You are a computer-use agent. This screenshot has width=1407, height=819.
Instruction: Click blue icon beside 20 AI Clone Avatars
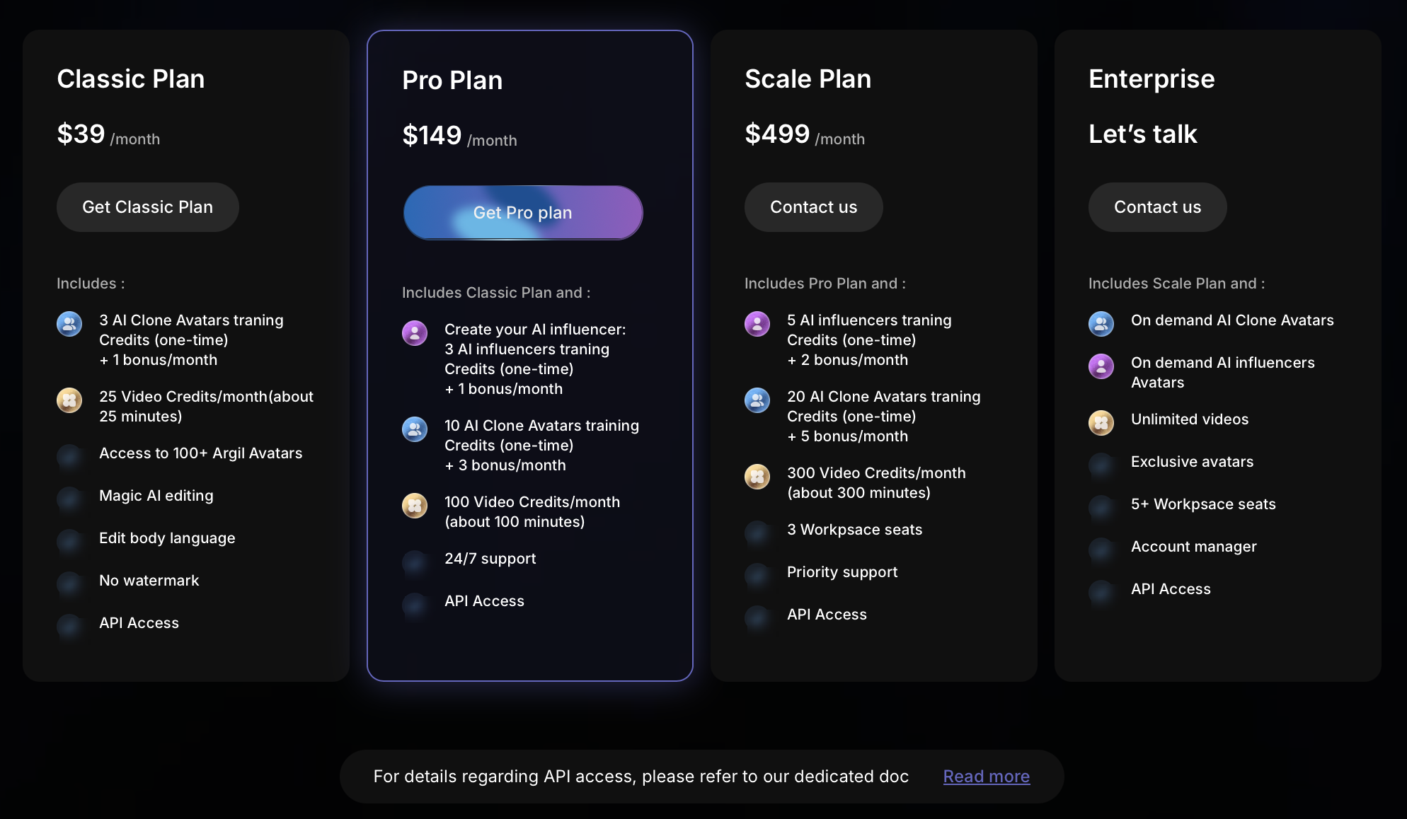pos(757,400)
